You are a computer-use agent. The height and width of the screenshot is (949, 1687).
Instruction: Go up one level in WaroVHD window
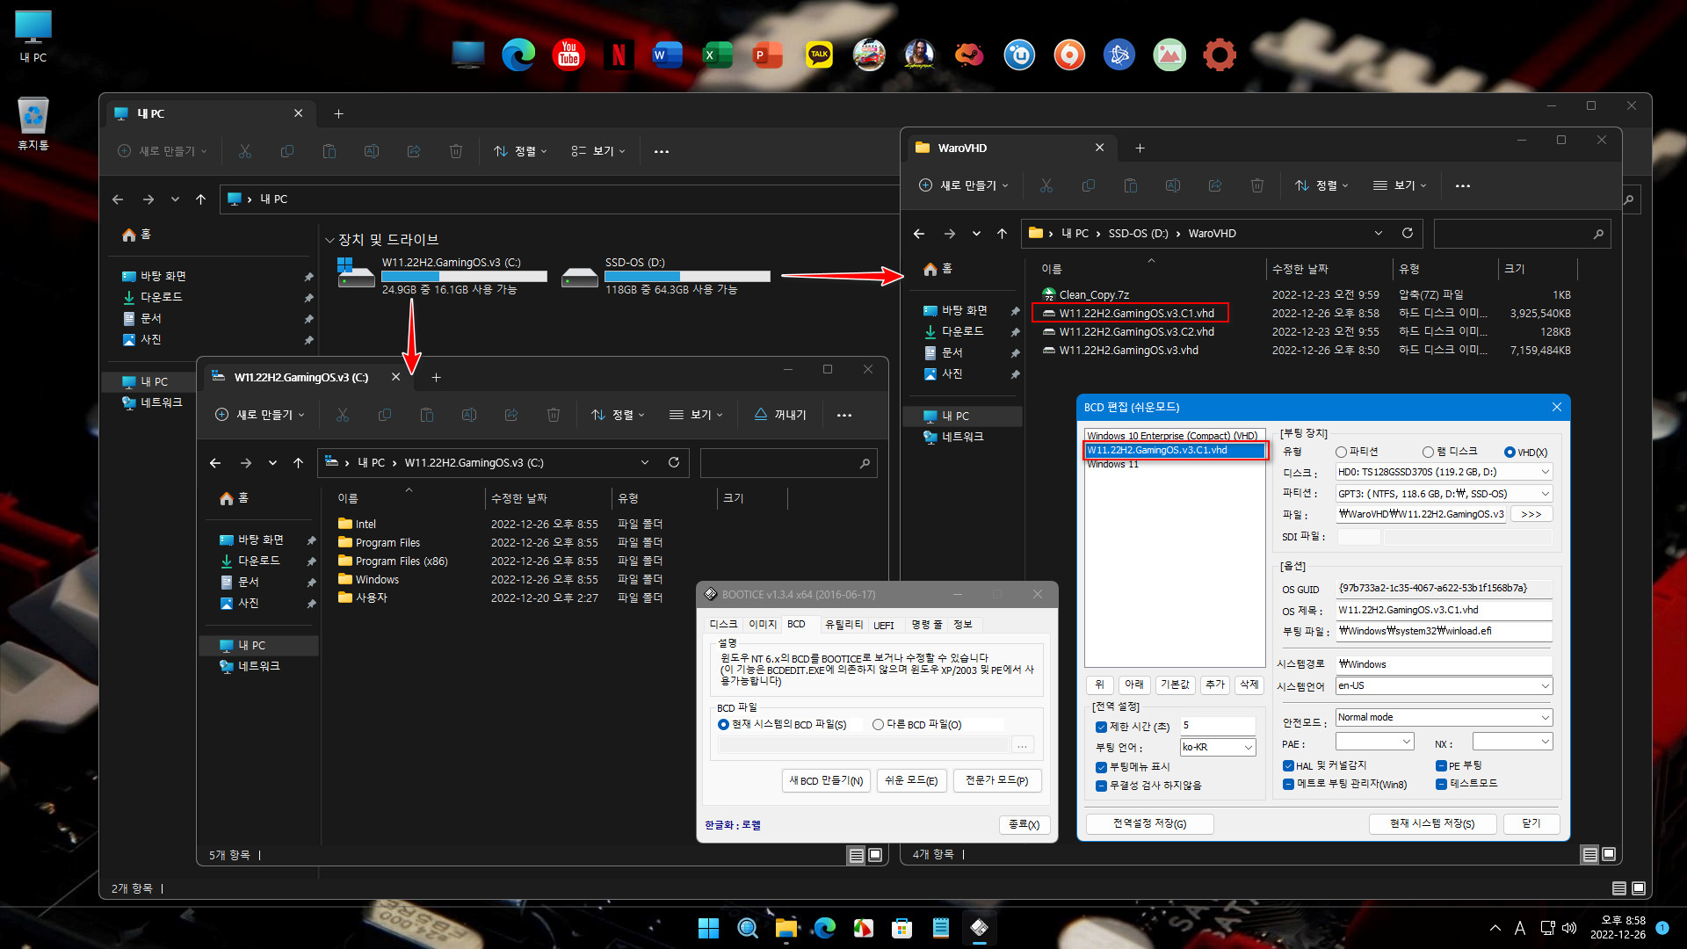click(1002, 233)
